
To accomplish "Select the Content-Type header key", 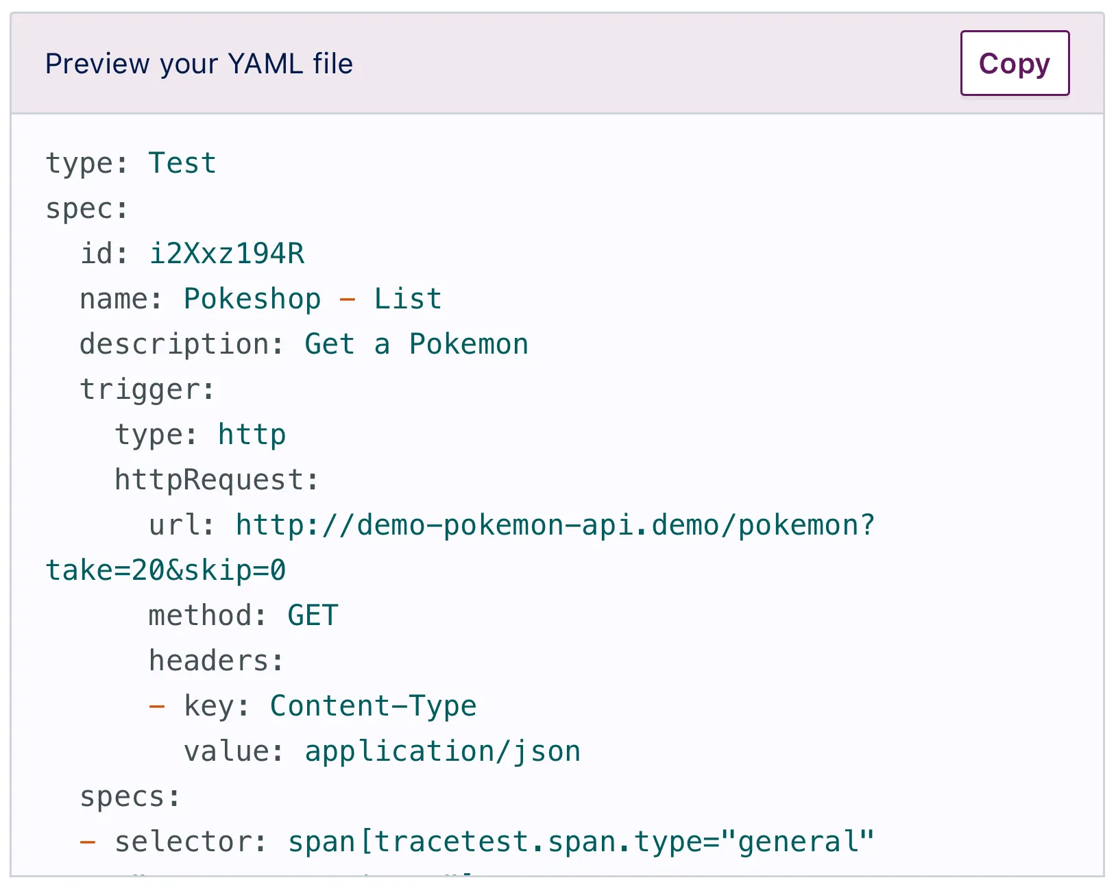I will (373, 705).
